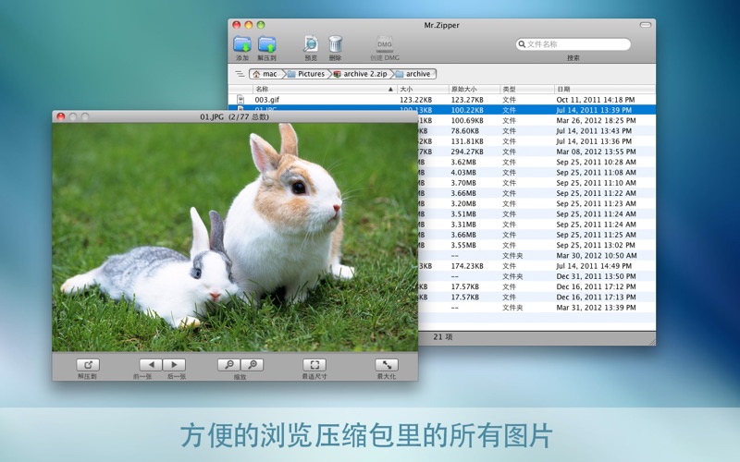Click the 删除 (Delete) trash icon

[x=335, y=44]
